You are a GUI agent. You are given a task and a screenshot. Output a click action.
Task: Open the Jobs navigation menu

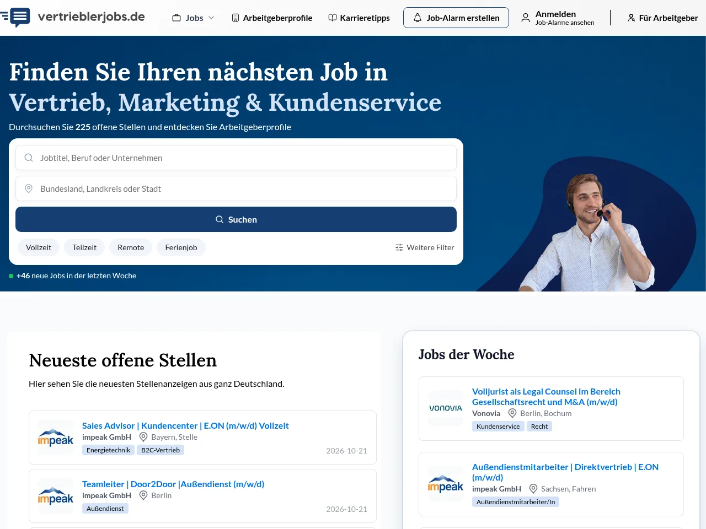tap(193, 18)
